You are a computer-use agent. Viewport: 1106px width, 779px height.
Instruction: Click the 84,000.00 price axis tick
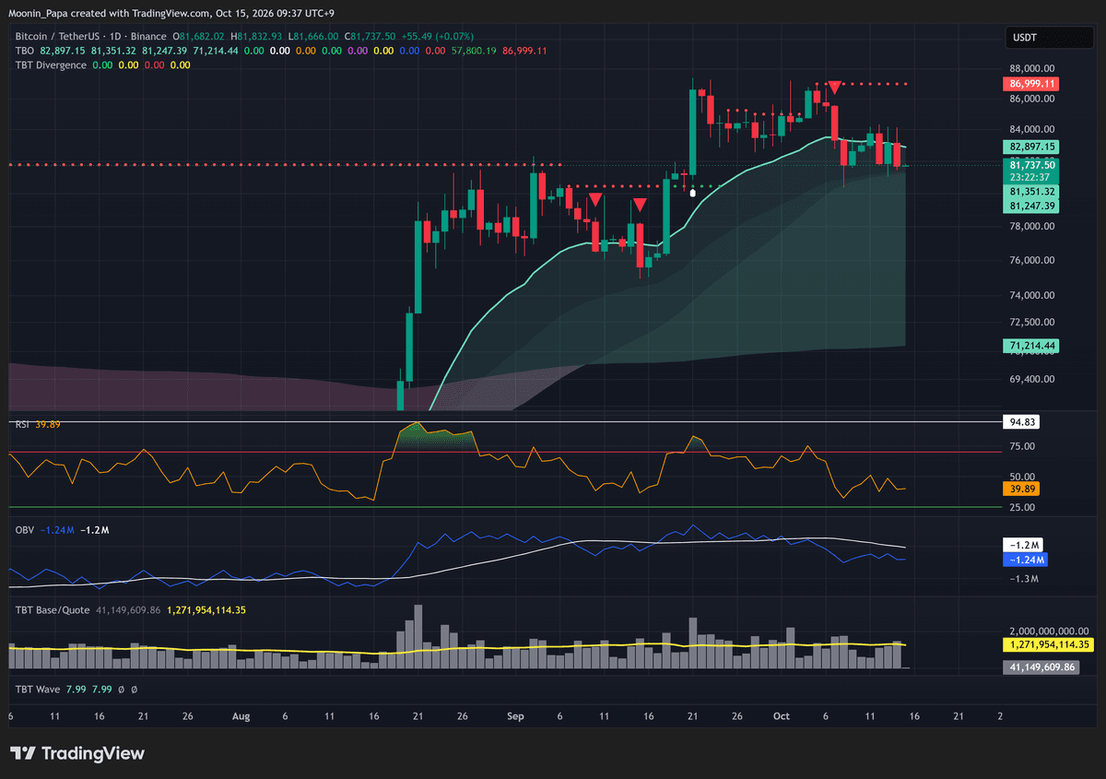click(1032, 130)
